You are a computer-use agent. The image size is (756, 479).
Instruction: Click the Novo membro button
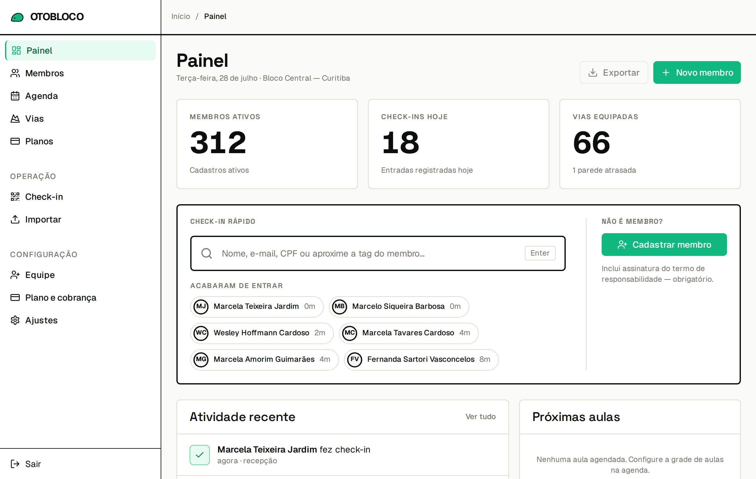697,72
